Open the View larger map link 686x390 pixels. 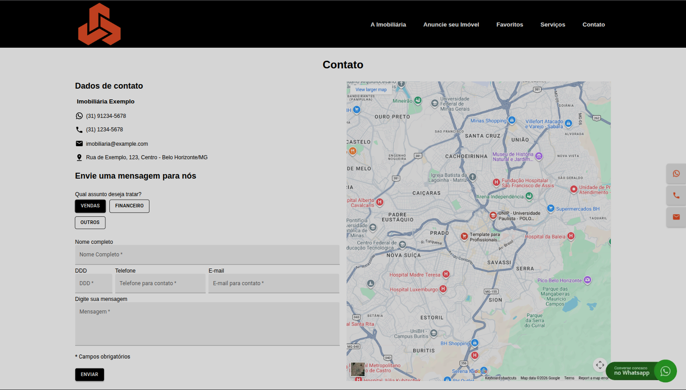[370, 89]
